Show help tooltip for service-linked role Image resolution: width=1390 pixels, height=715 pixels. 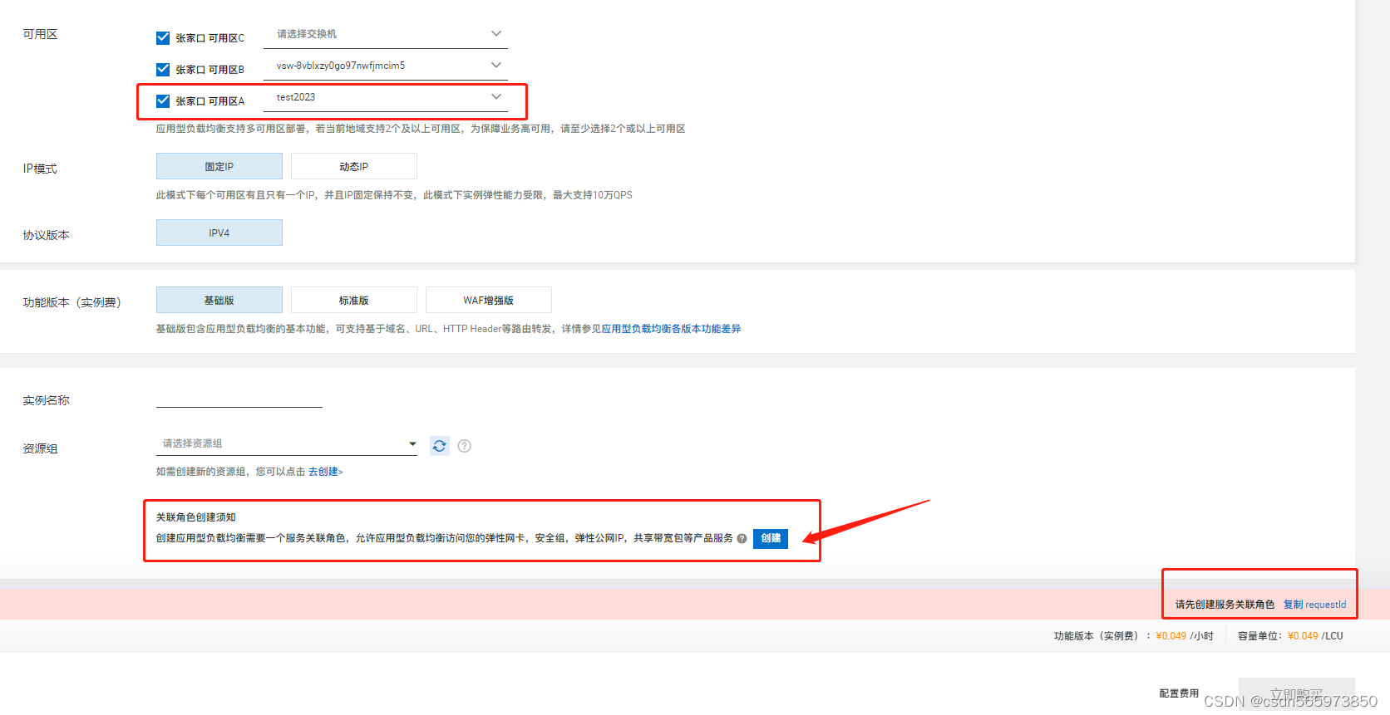click(x=742, y=538)
